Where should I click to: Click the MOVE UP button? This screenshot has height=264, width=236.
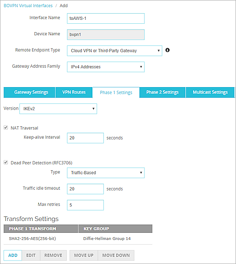point(84,255)
